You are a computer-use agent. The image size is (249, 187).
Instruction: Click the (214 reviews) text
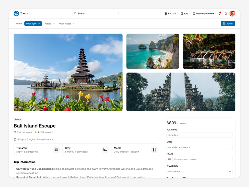coord(47,132)
